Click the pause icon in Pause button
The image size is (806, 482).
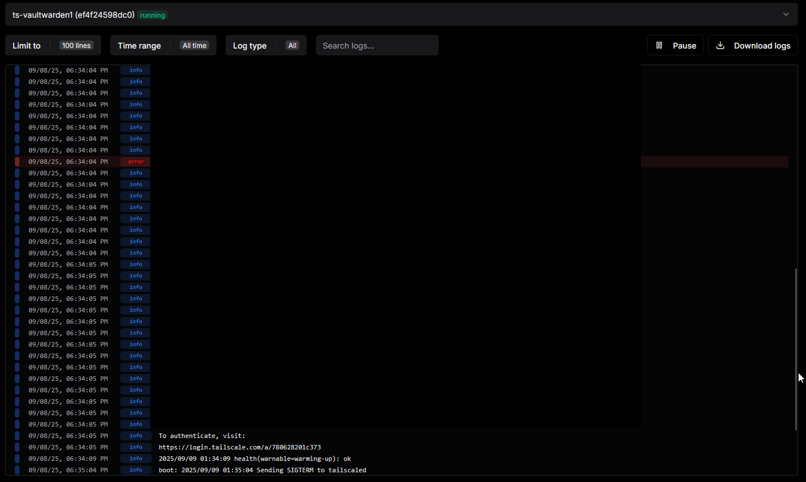pos(659,45)
